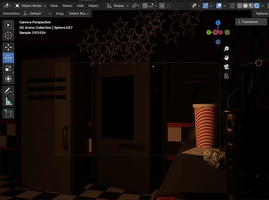Image resolution: width=269 pixels, height=200 pixels.
Task: Switch to Rendered viewport shading
Action: click(257, 6)
